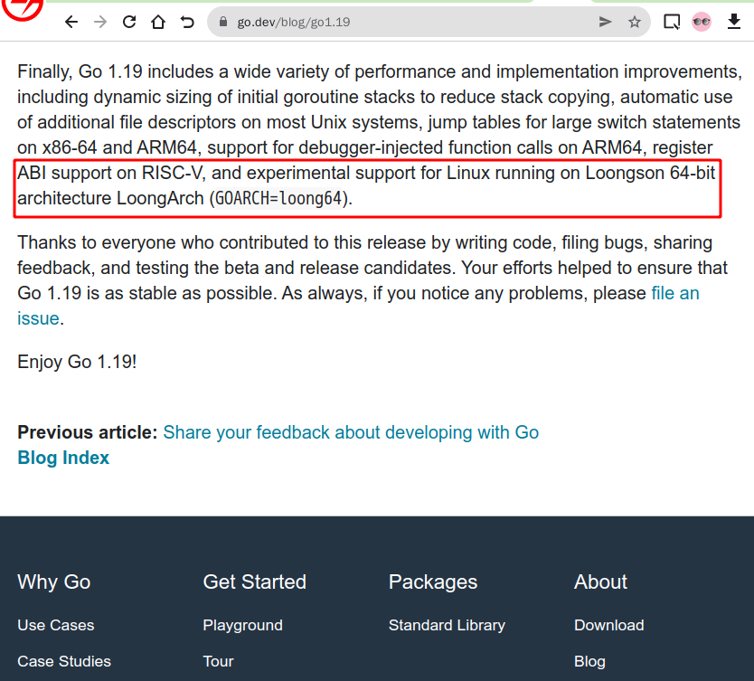Bookmark this page with the star icon
The height and width of the screenshot is (681, 754).
635,22
